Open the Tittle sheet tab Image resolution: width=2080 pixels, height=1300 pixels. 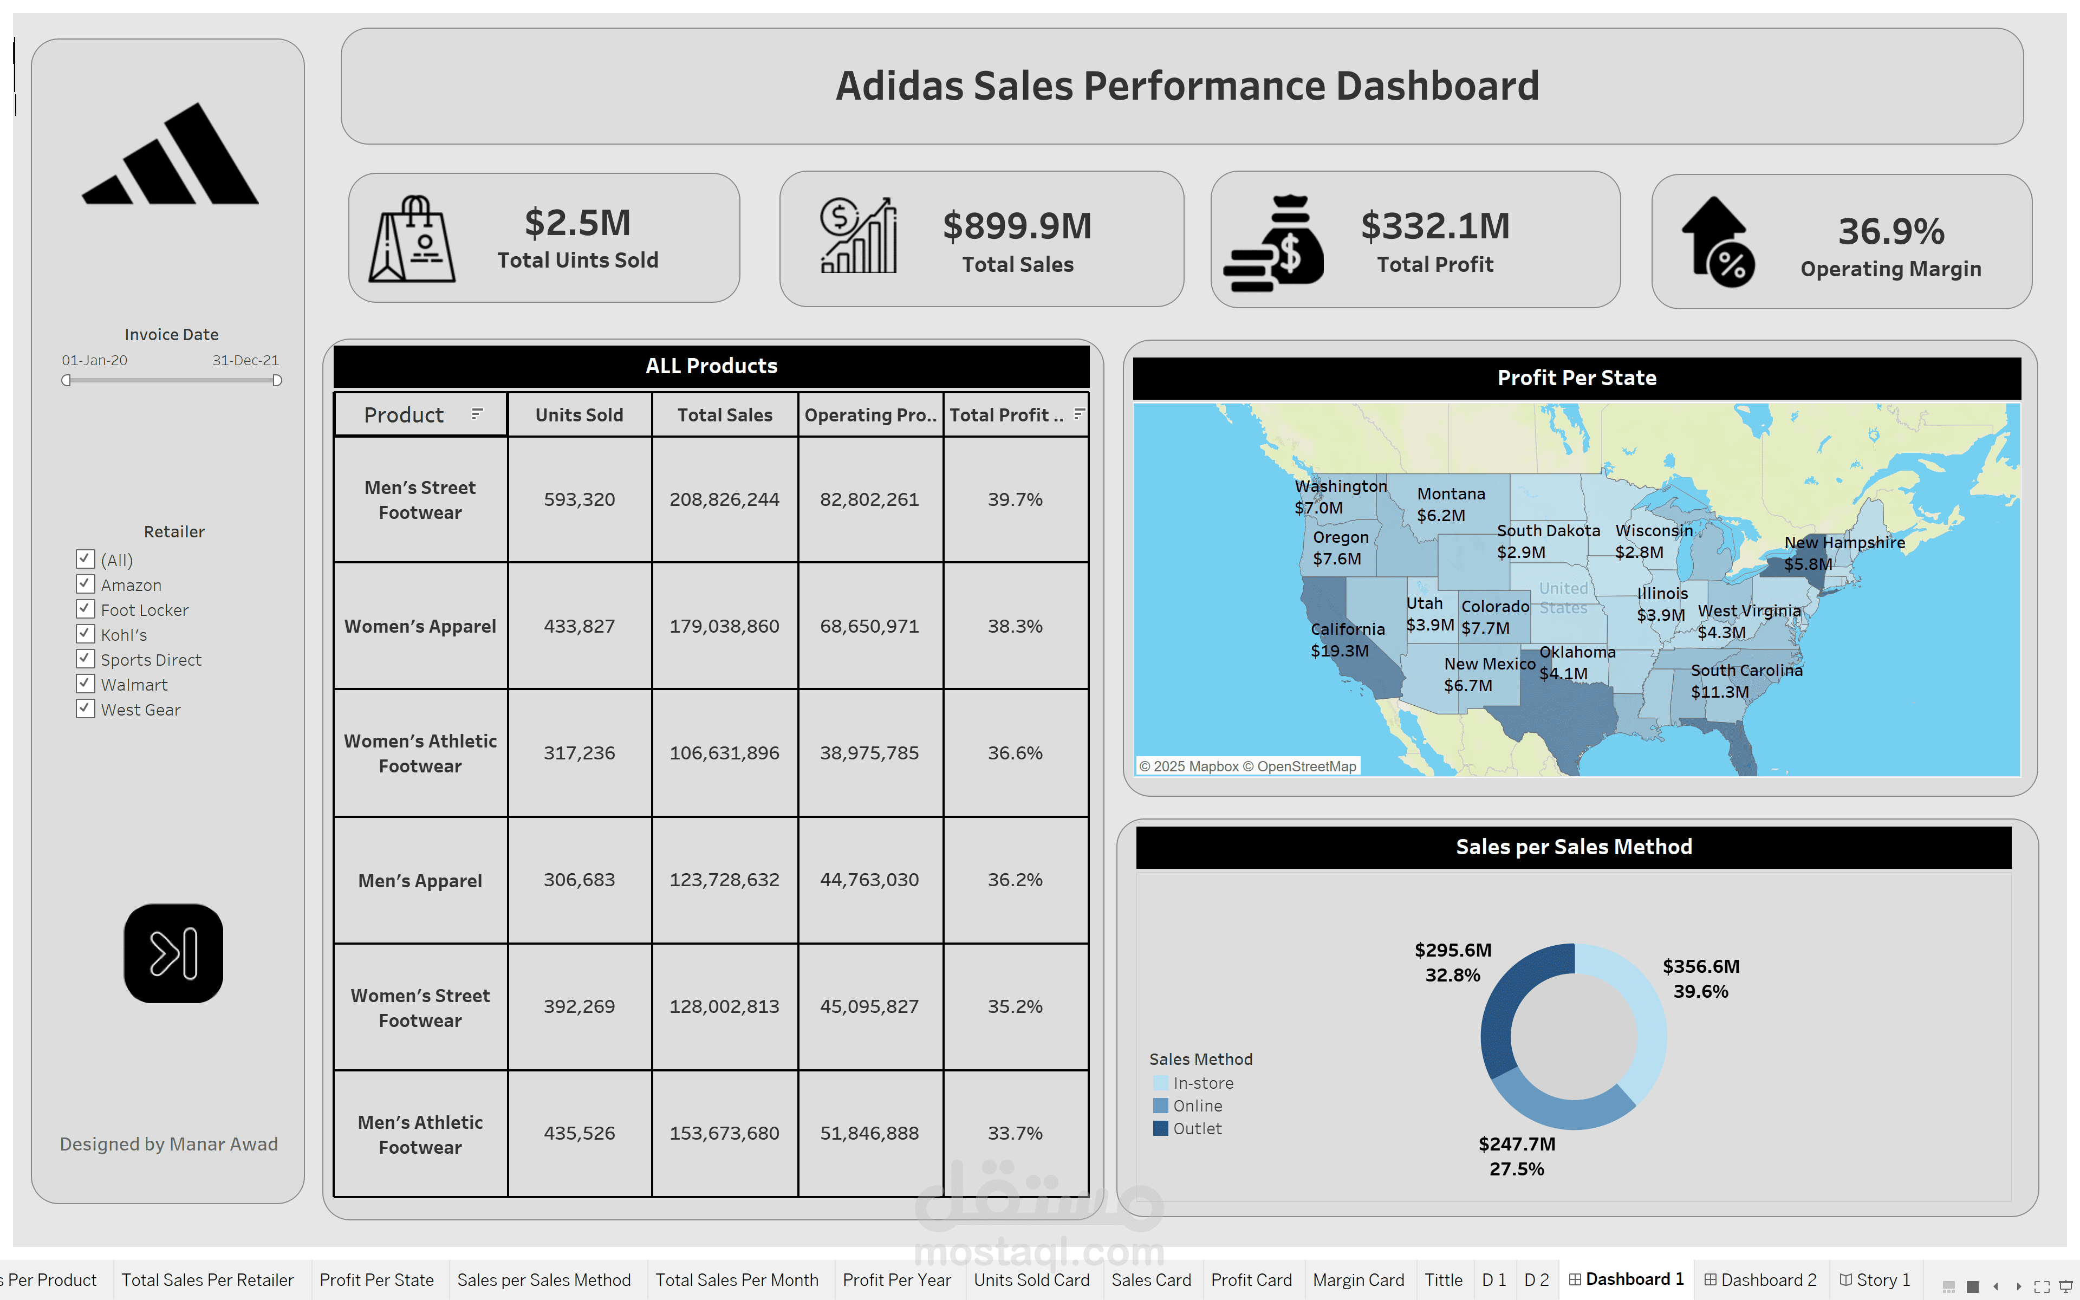tap(1443, 1279)
